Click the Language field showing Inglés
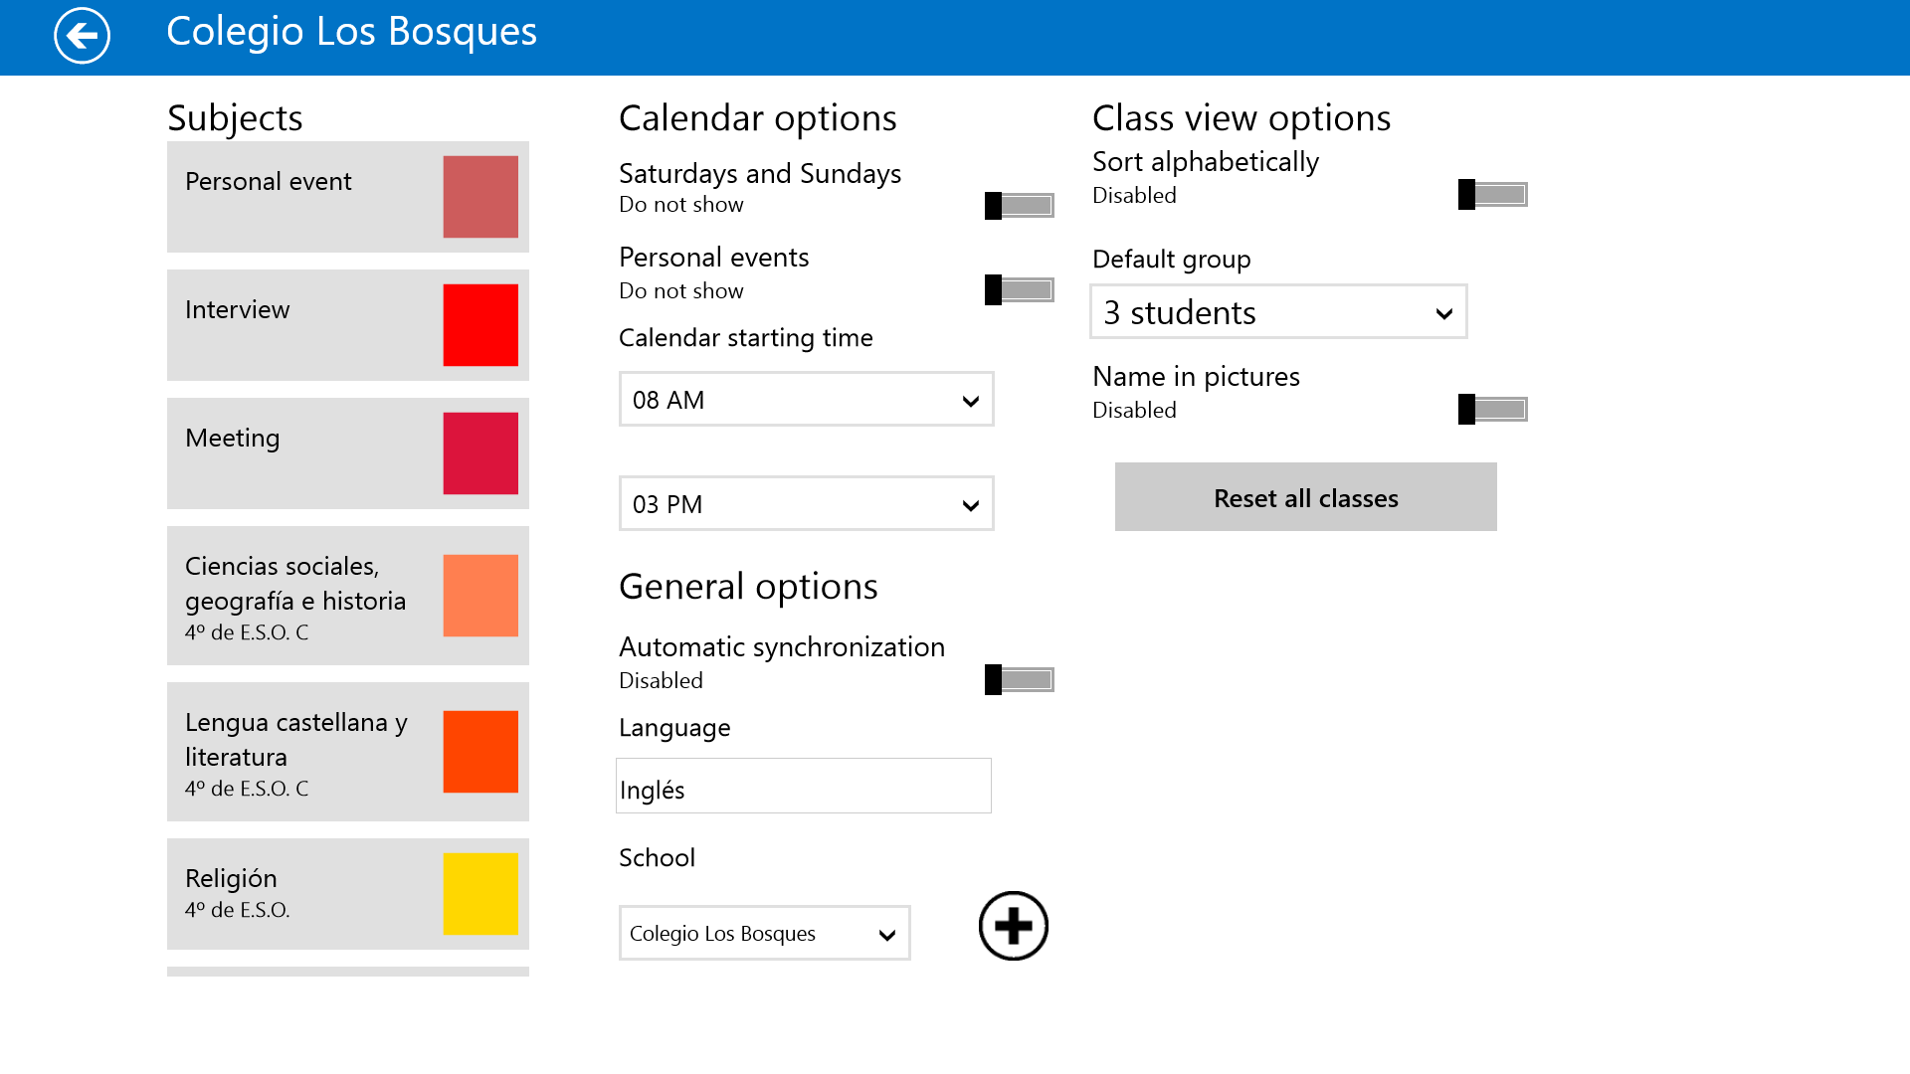The width and height of the screenshot is (1910, 1074). click(804, 787)
